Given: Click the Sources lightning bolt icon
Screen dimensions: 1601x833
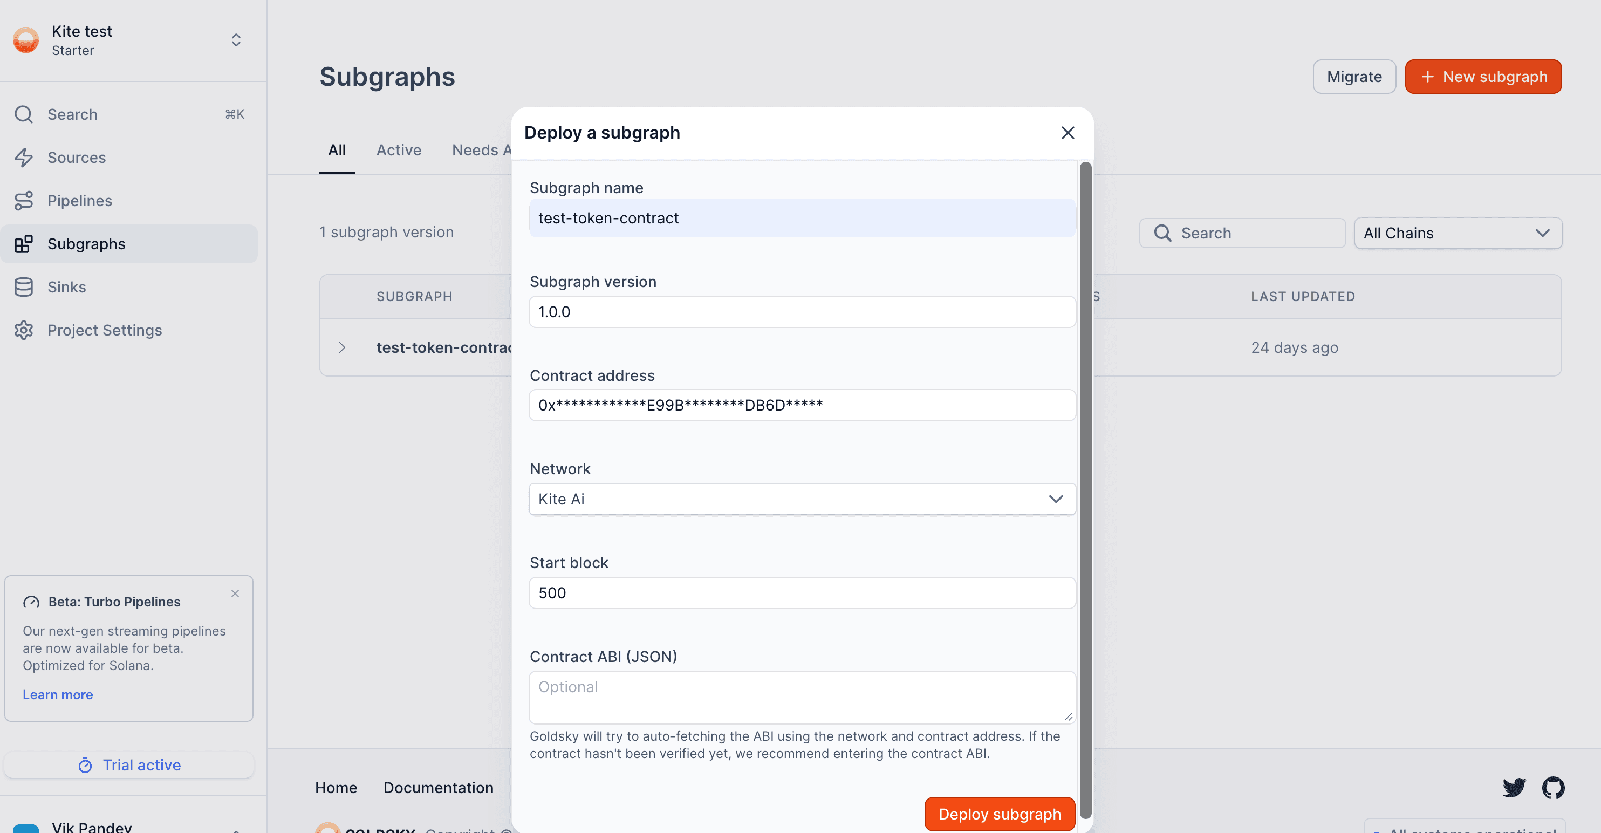Looking at the screenshot, I should tap(24, 158).
